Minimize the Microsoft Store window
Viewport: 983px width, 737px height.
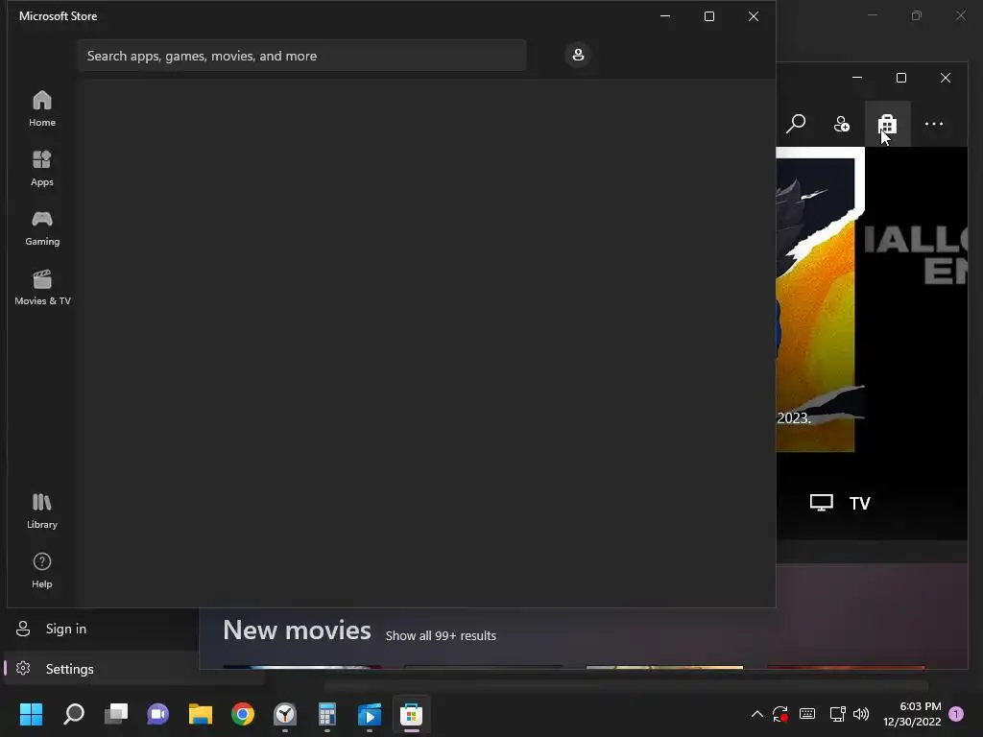(665, 16)
